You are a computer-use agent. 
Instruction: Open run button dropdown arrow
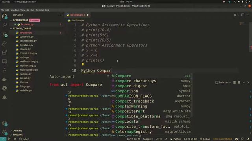pyautogui.click(x=238, y=15)
